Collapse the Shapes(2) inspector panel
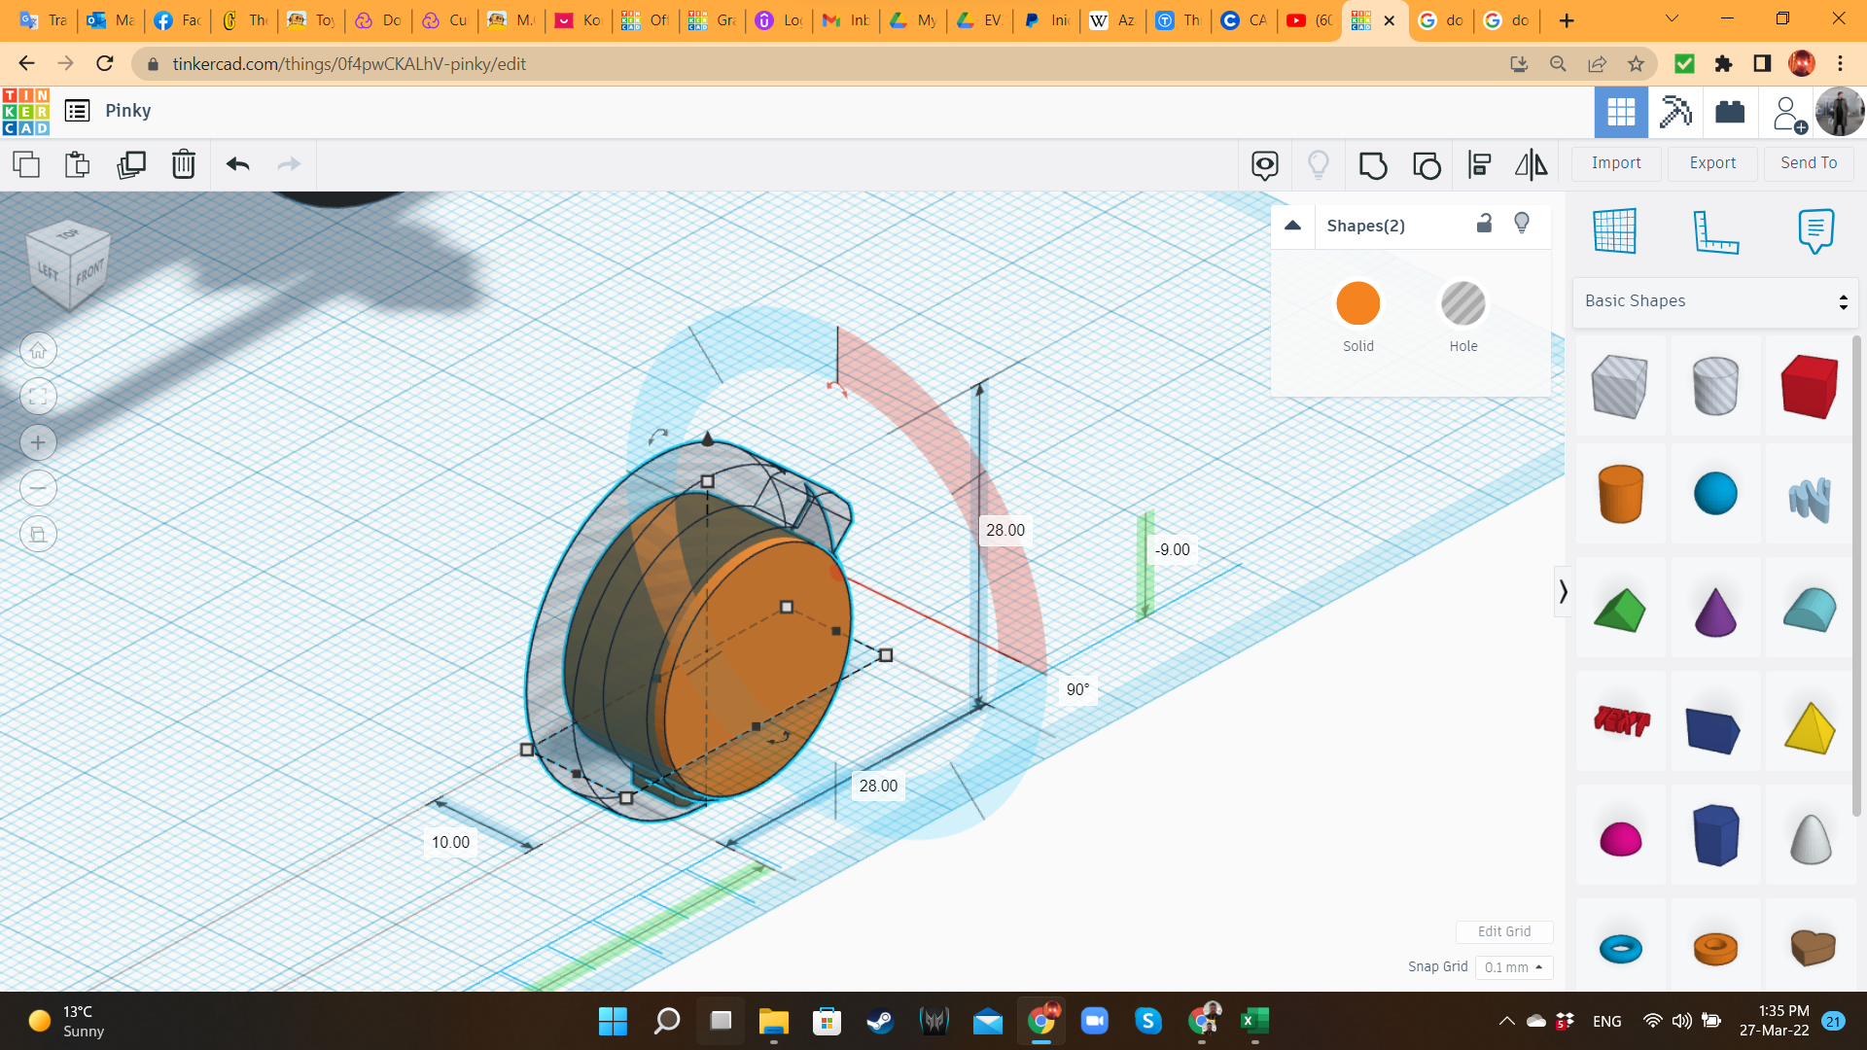The width and height of the screenshot is (1867, 1050). point(1292,226)
